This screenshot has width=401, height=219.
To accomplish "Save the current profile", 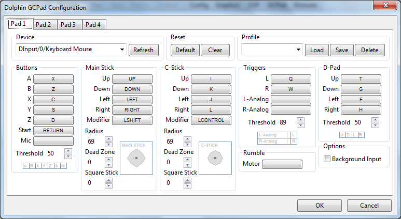I will coord(342,50).
